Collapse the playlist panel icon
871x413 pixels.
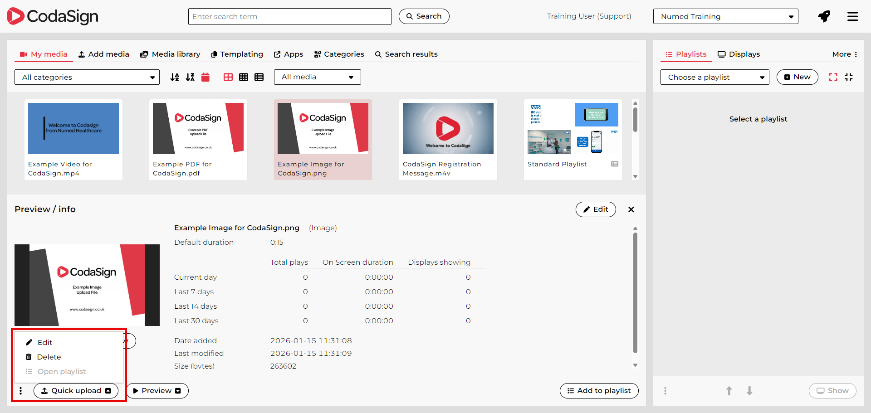pyautogui.click(x=849, y=78)
